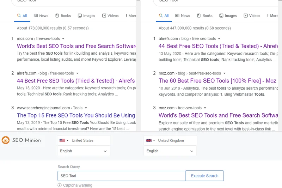
Task: Expand arrow beside searchenginejournal.com Tools result
Action: (x=86, y=108)
